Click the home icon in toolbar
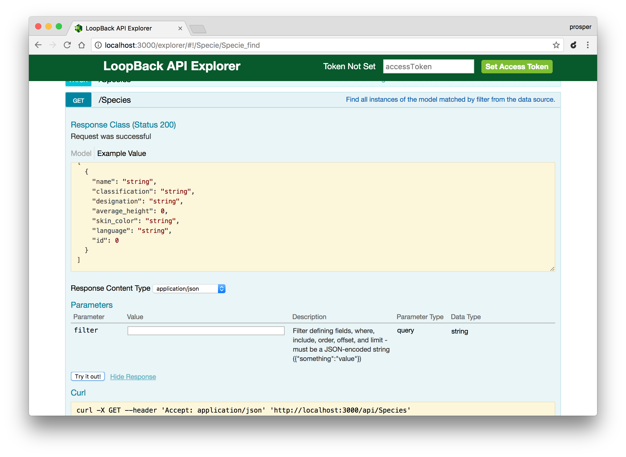 [x=82, y=45]
